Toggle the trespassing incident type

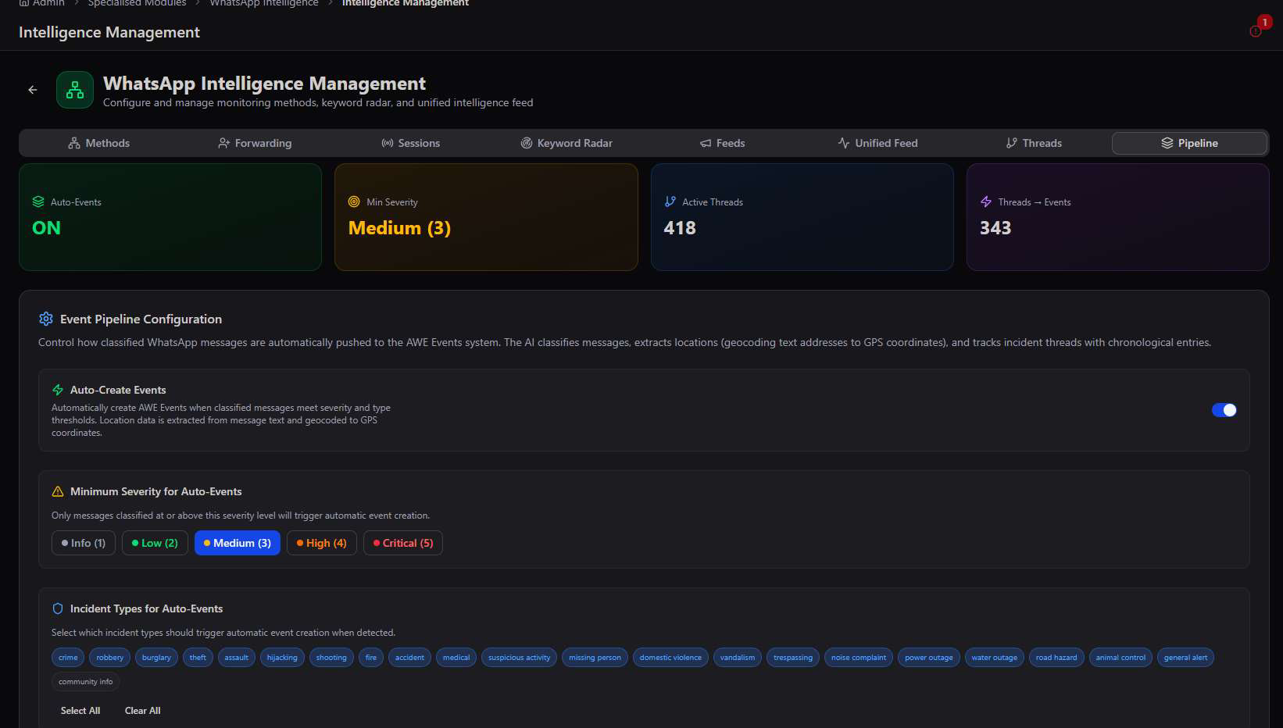coord(793,658)
